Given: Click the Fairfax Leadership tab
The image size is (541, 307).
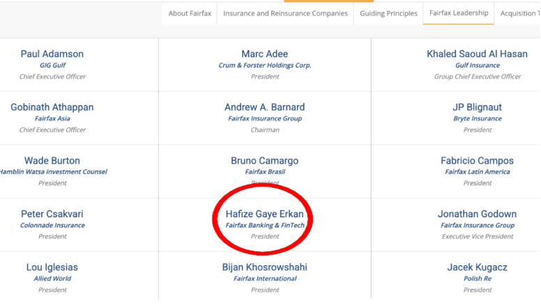Looking at the screenshot, I should [x=458, y=13].
